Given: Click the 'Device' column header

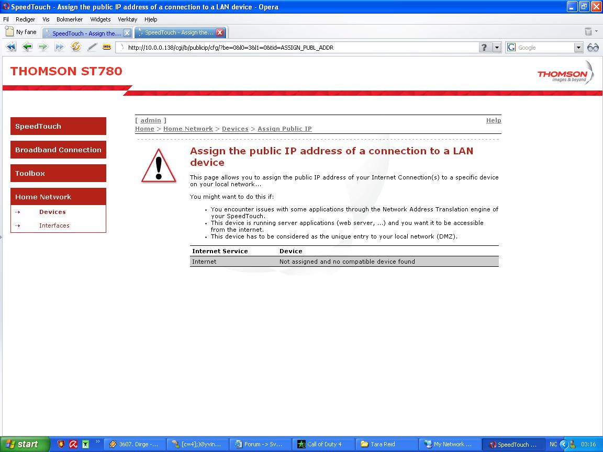Looking at the screenshot, I should pyautogui.click(x=291, y=251).
